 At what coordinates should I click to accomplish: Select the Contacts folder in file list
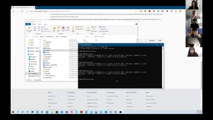[47, 50]
